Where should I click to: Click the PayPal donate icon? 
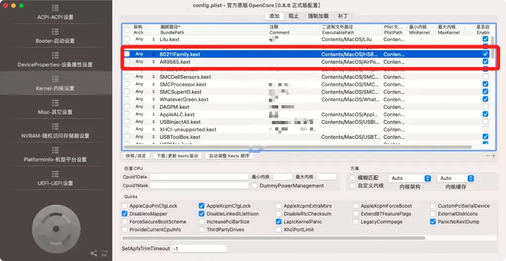pos(104,253)
